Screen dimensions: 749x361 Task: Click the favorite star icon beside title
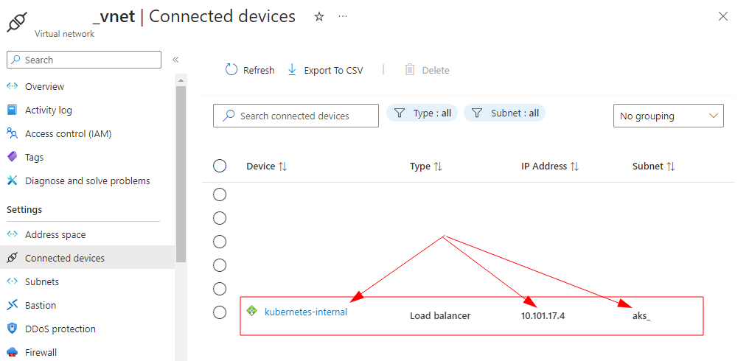click(319, 17)
